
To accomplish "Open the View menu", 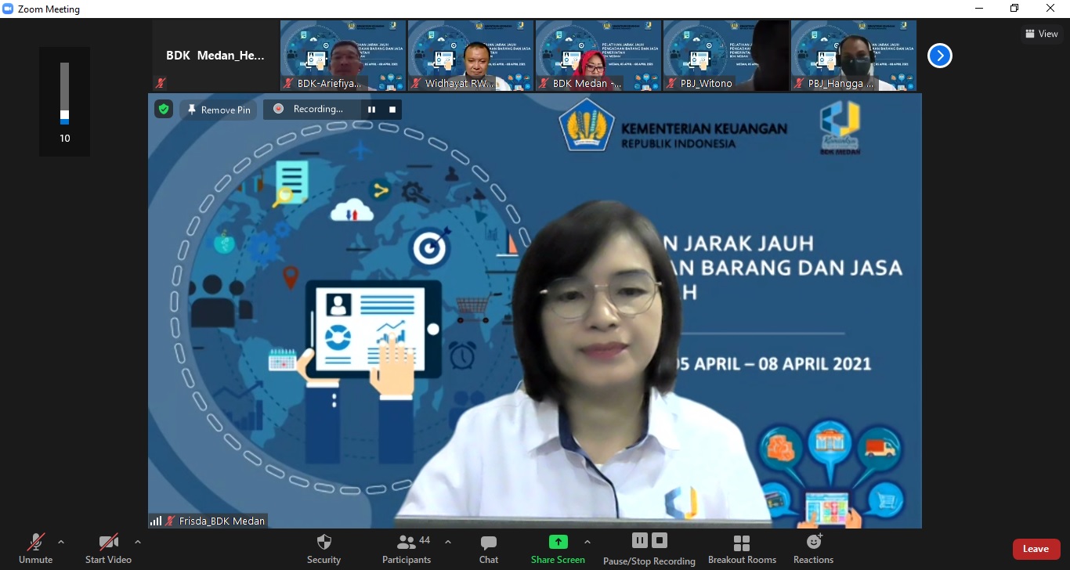I will coord(1042,34).
